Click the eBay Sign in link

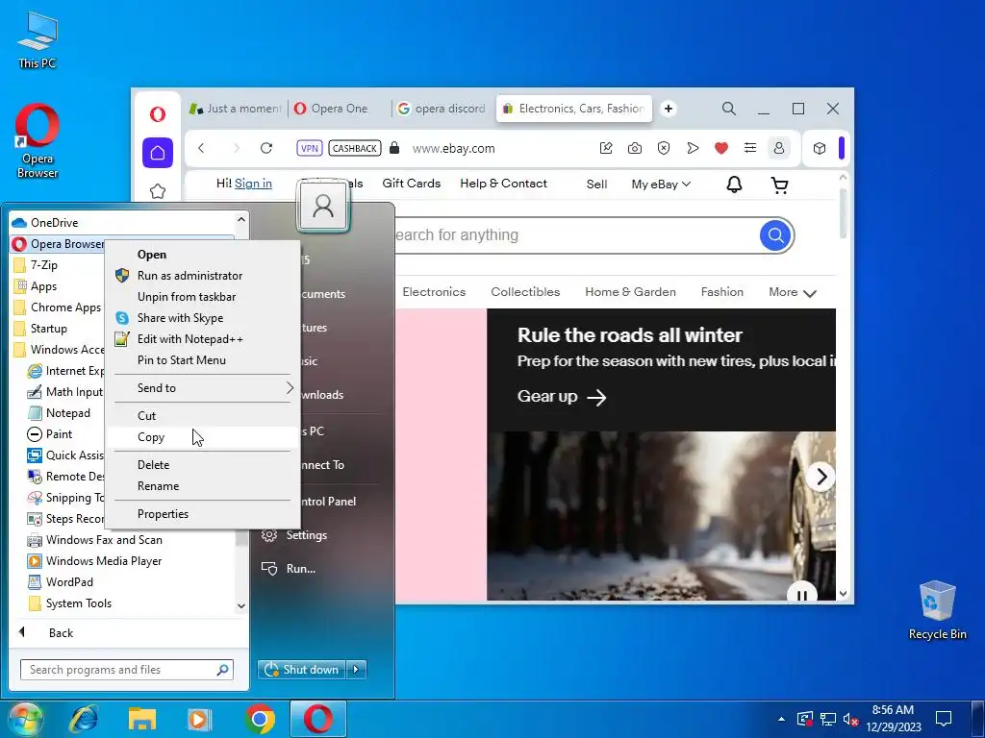[x=253, y=184]
